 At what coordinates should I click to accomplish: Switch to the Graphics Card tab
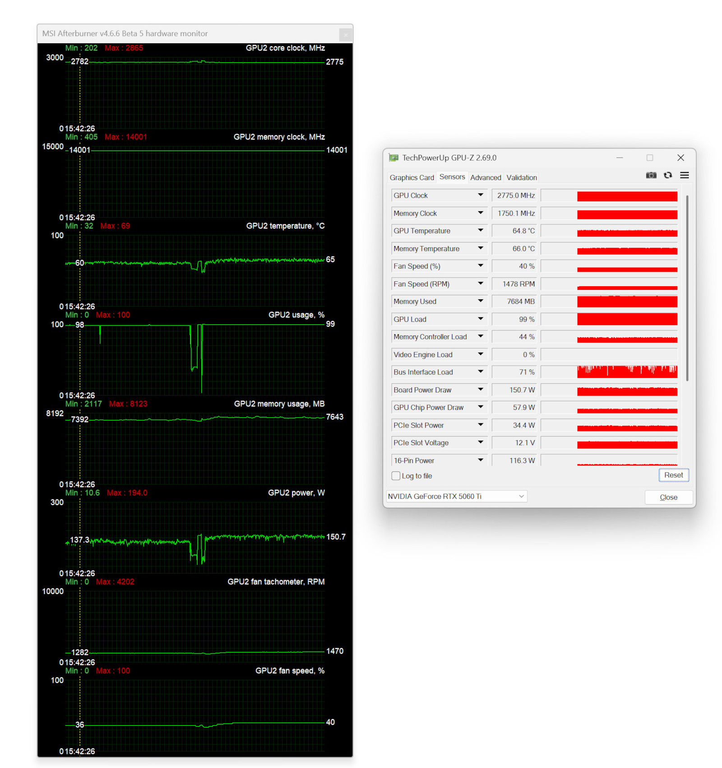coord(412,177)
